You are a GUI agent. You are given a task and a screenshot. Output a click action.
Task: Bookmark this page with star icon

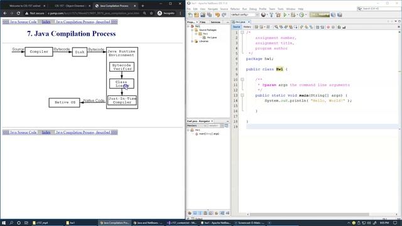(151, 13)
